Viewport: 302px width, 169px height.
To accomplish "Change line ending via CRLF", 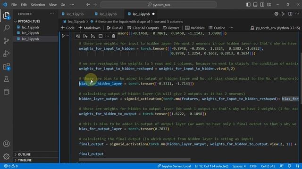I will point(253,166).
